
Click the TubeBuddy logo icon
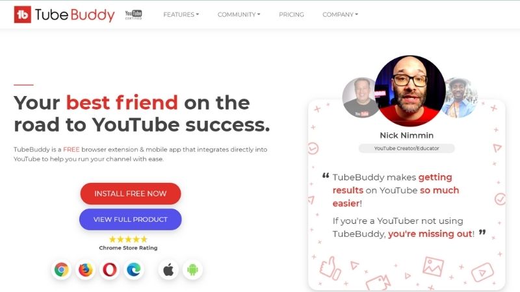pos(23,14)
